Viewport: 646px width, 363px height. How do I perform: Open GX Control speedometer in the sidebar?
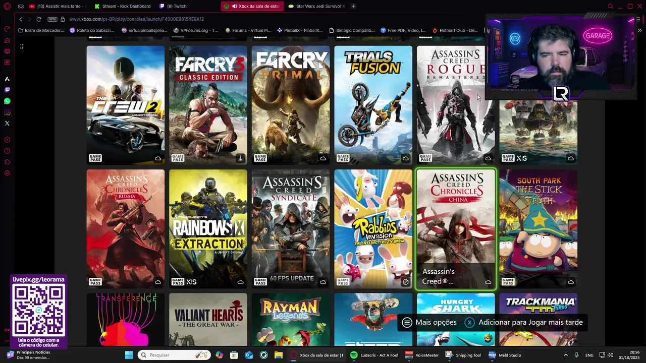click(7, 29)
